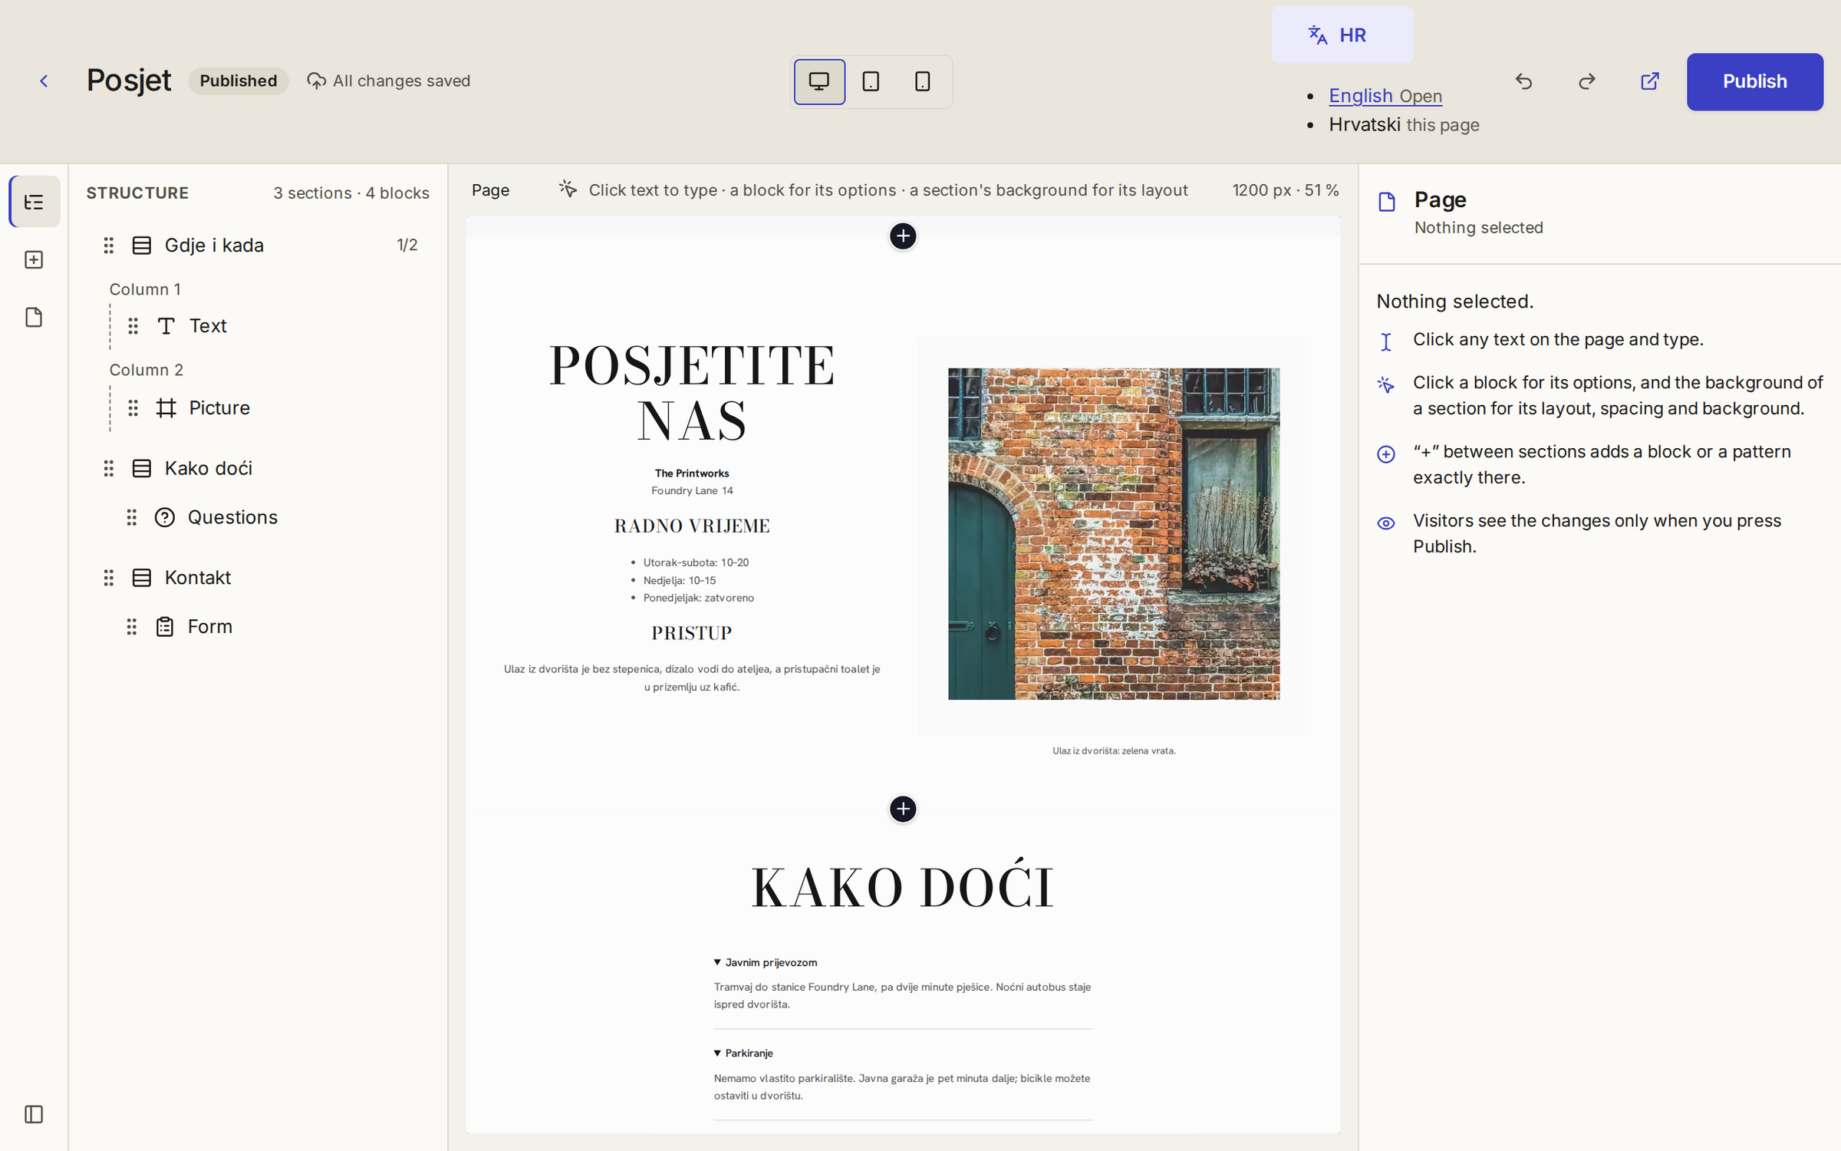Image resolution: width=1841 pixels, height=1151 pixels.
Task: Open the pages panel icon
Action: coord(35,317)
